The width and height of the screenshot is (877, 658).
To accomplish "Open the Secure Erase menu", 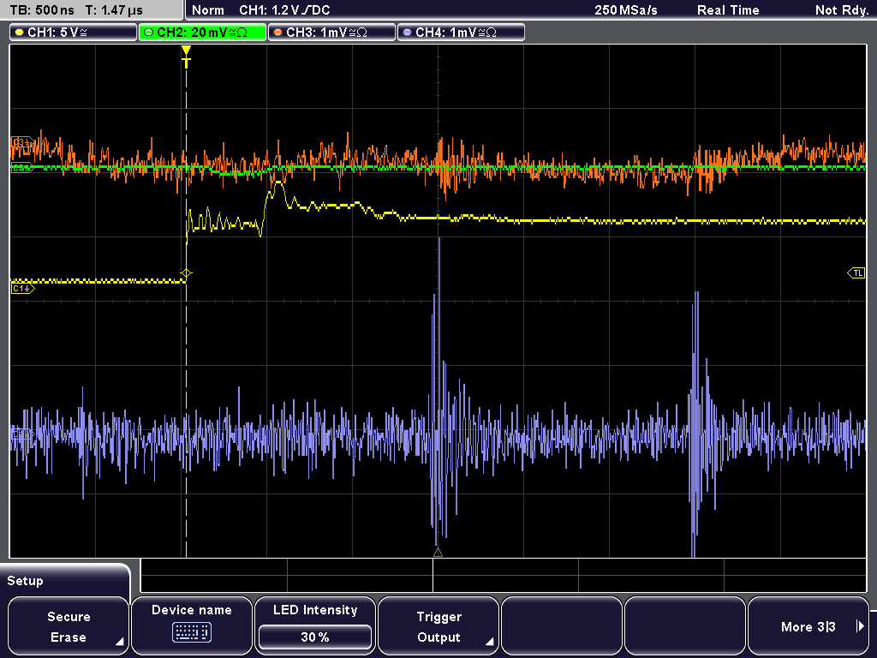I will pos(69,626).
